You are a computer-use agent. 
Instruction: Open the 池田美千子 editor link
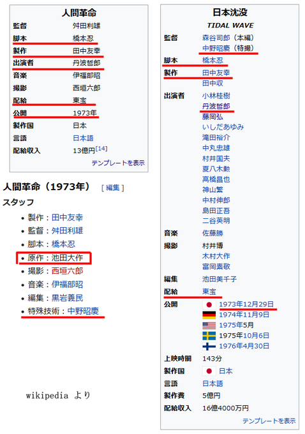pos(219,279)
